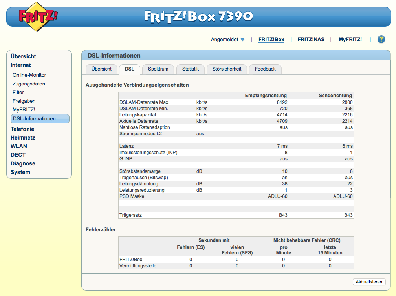Open the Störsicherheit tab
This screenshot has width=396, height=296.
click(x=227, y=69)
